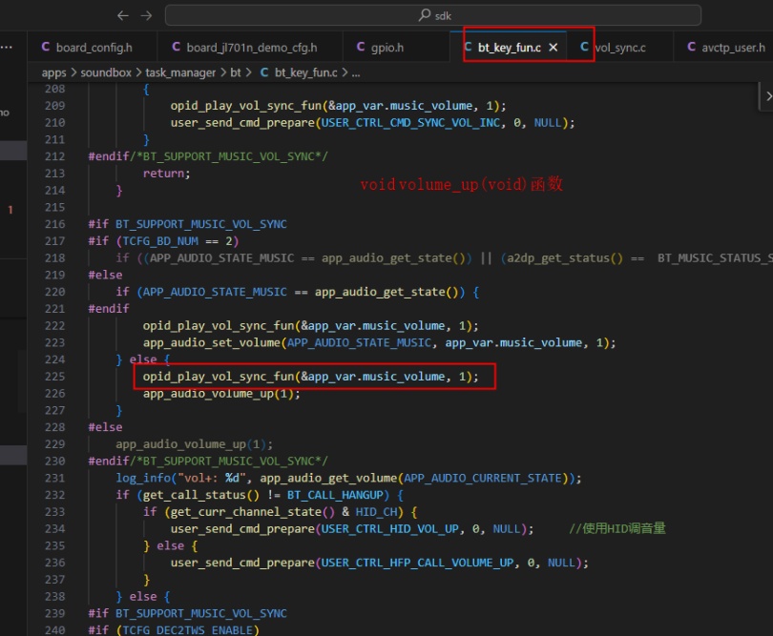Go back using the left arrow
Screen dimensions: 773x636
[123, 16]
